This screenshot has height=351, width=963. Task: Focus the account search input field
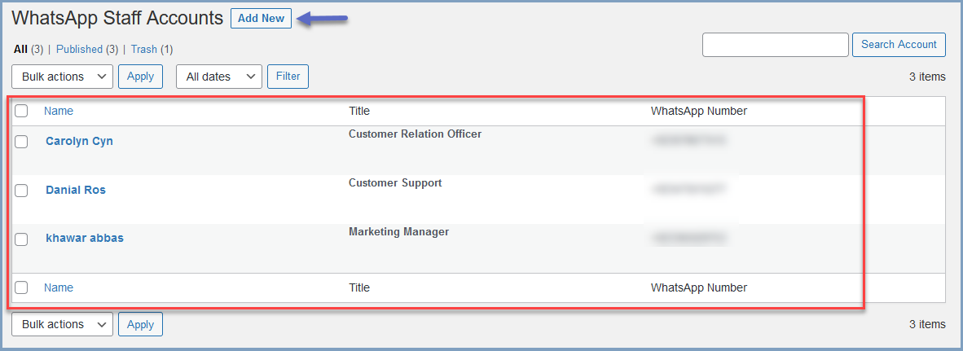pos(775,45)
